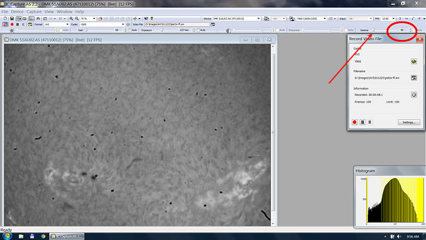This screenshot has width=426, height=240.
Task: Open the Codec Y800 dropdown
Action: (123, 24)
